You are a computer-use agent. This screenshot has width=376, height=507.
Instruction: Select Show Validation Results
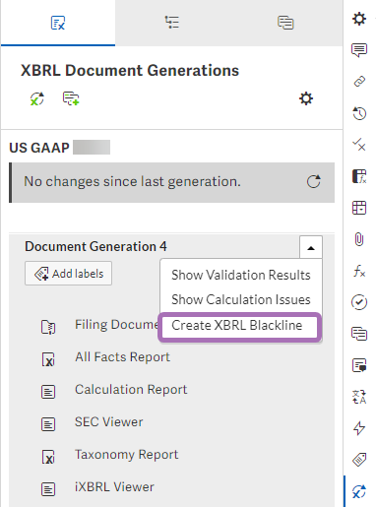tap(241, 275)
